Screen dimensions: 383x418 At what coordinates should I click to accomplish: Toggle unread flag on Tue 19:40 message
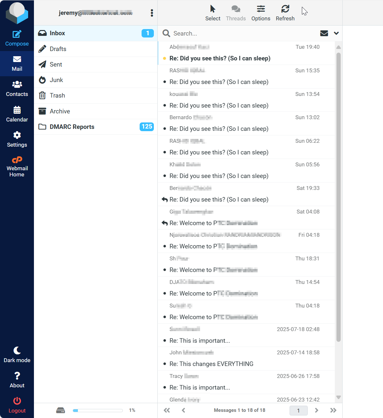pos(165,58)
